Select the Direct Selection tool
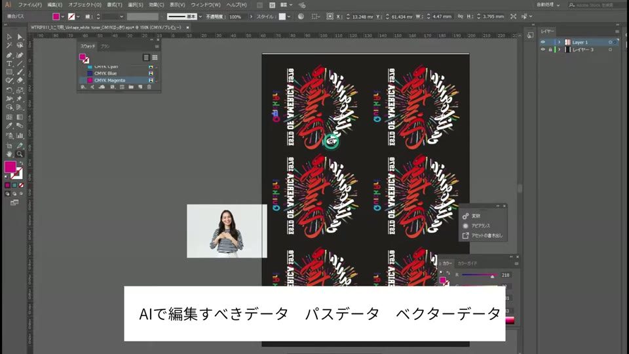The height and width of the screenshot is (354, 629). tap(20, 37)
